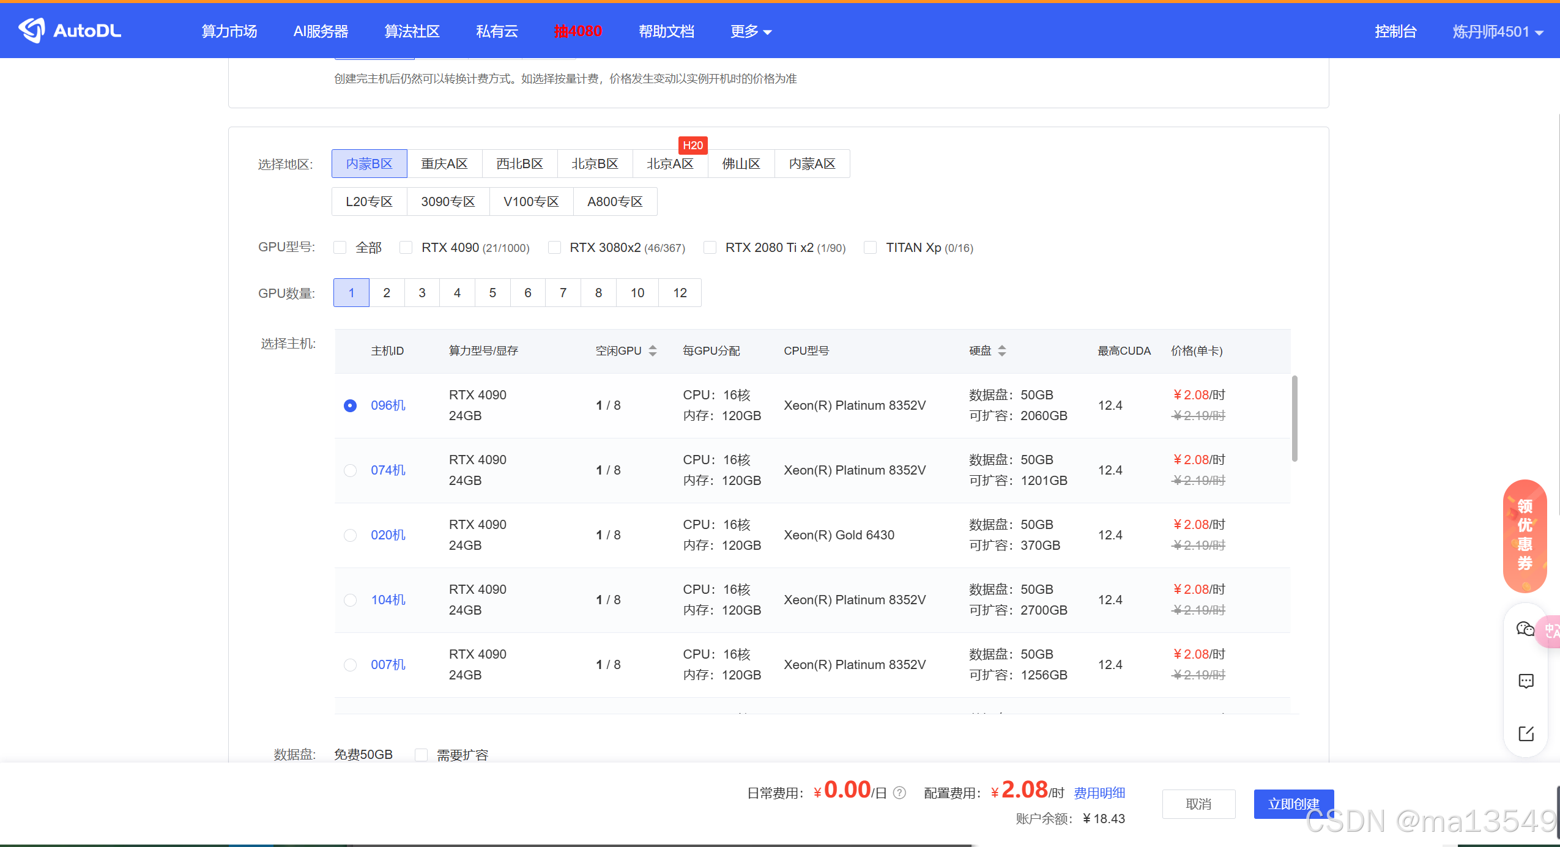Enable the 需要扩容 checkbox
The height and width of the screenshot is (847, 1560).
421,755
